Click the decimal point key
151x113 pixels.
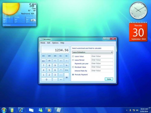coord(55,79)
